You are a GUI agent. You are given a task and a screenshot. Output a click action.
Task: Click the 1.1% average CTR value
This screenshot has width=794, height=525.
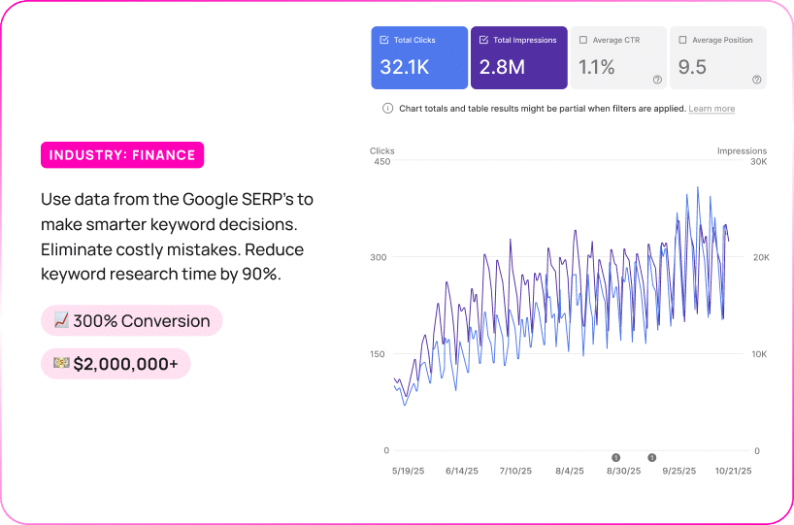[597, 67]
